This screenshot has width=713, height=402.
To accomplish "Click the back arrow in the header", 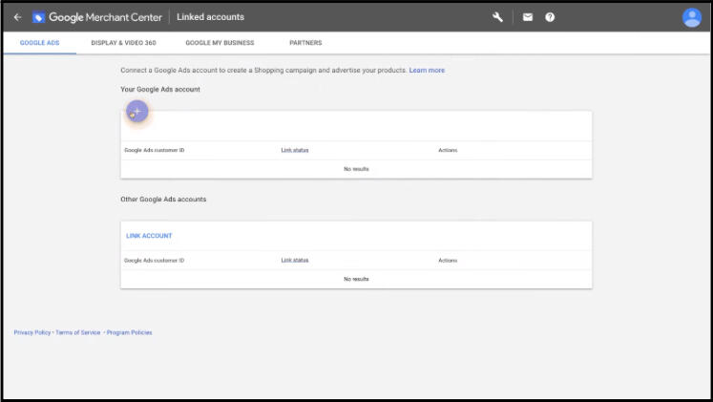I will pos(17,17).
